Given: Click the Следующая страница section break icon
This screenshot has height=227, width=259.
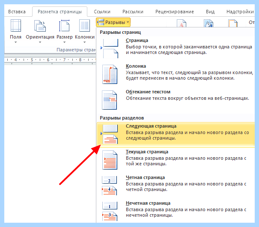Looking at the screenshot, I should point(110,134).
